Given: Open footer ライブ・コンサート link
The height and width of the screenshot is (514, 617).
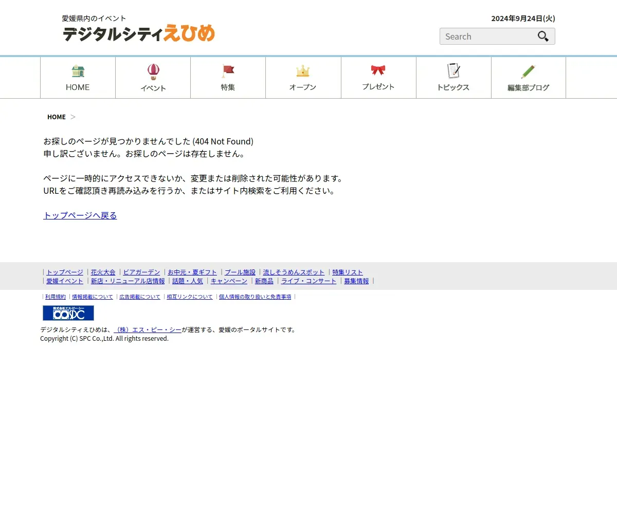Looking at the screenshot, I should click(x=309, y=281).
